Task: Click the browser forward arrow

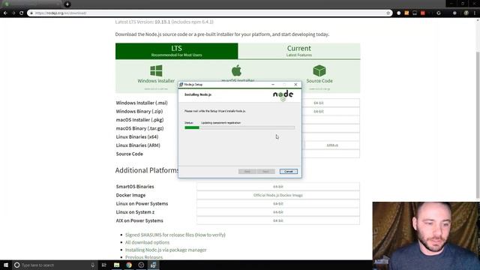Action: point(13,13)
